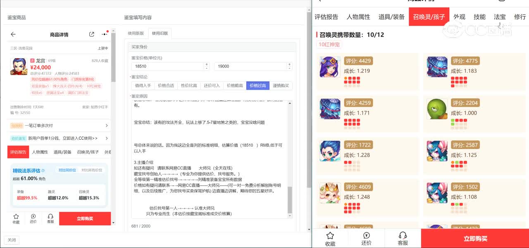Select the summon pet scored 4609

point(330,193)
